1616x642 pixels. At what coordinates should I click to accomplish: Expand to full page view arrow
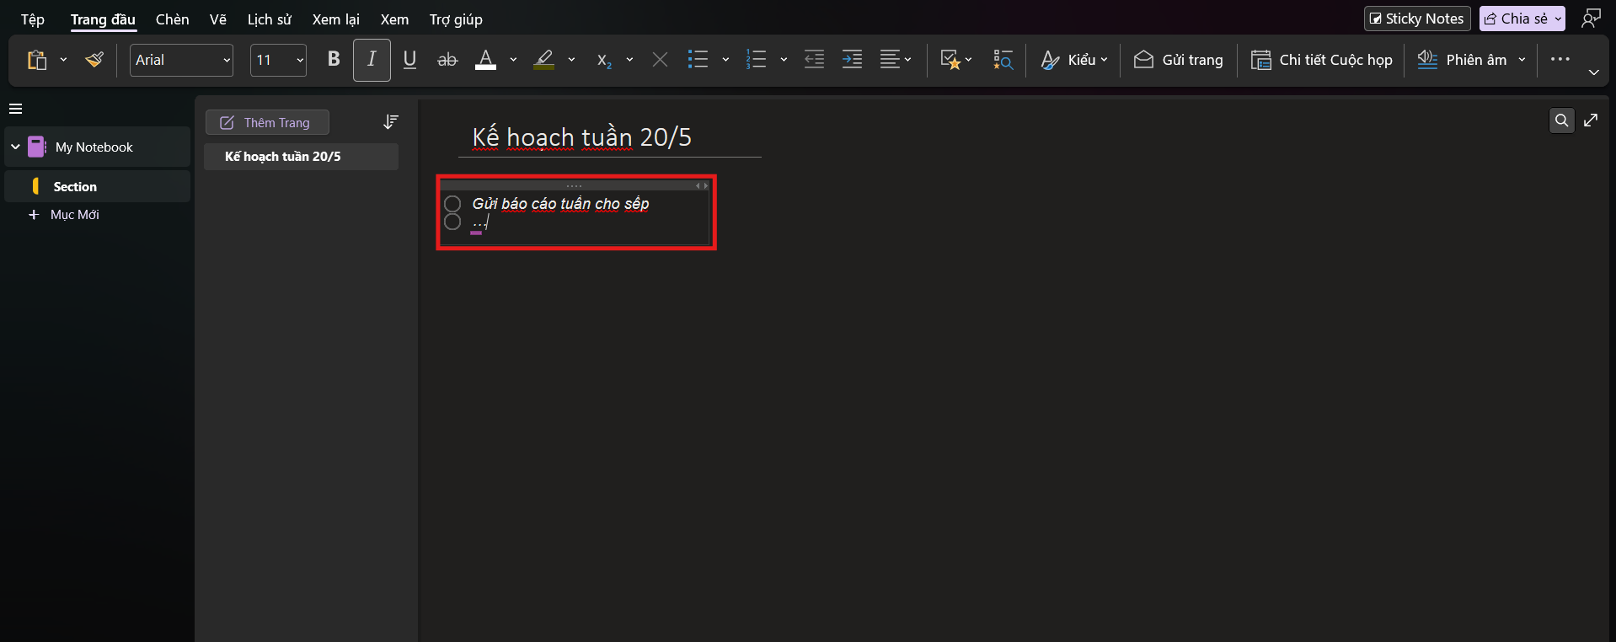pos(1591,120)
